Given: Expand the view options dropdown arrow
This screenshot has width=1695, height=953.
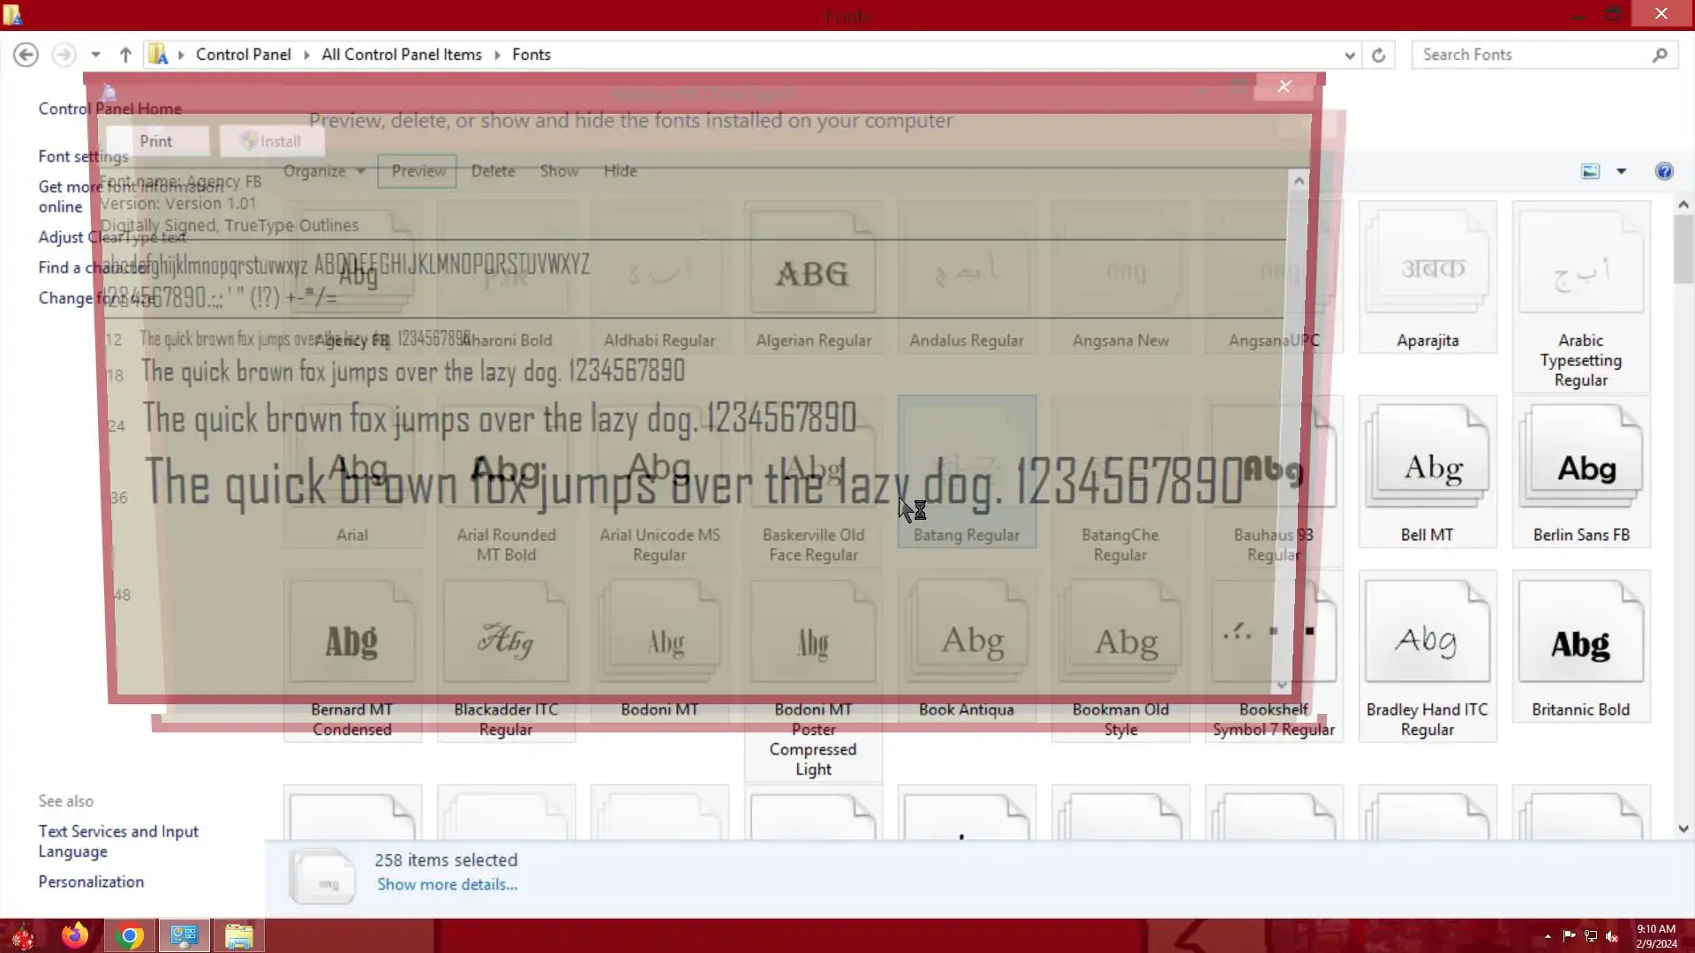Looking at the screenshot, I should click(x=1621, y=171).
